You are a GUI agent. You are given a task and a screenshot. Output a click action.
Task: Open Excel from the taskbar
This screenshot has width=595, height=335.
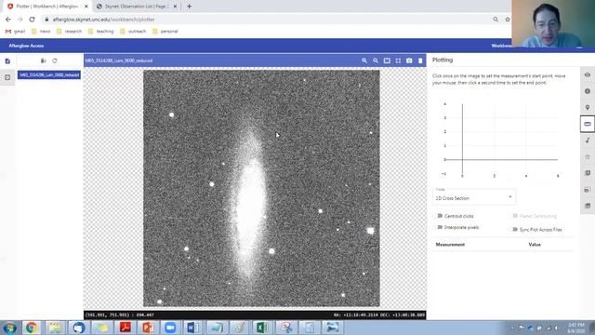[x=262, y=328]
